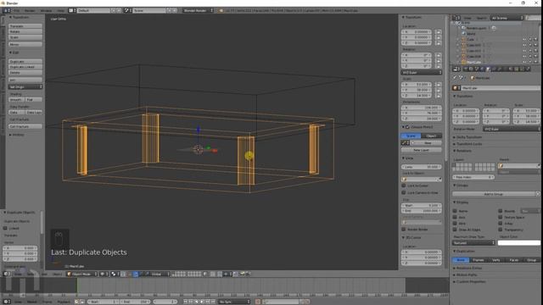Click the Translate button in the Tools panel
This screenshot has height=305, width=543.
pos(25,26)
